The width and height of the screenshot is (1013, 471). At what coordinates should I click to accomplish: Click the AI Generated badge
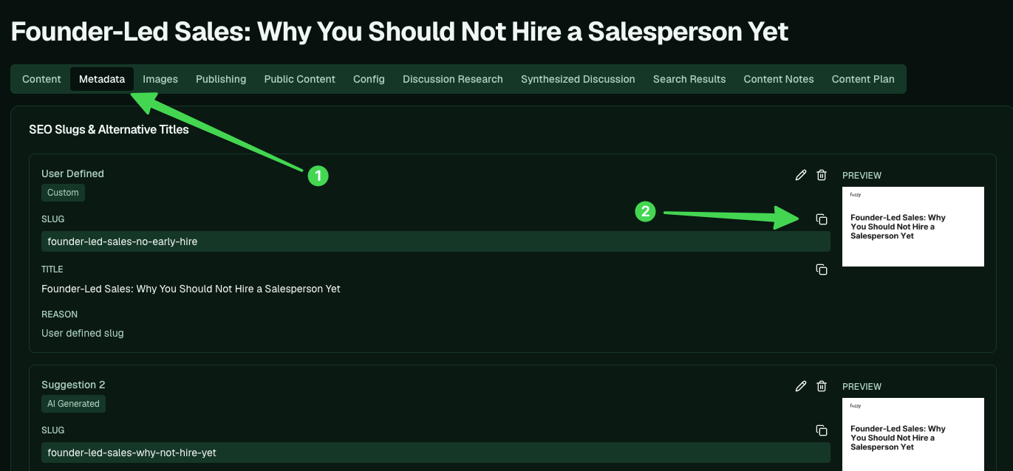74,404
